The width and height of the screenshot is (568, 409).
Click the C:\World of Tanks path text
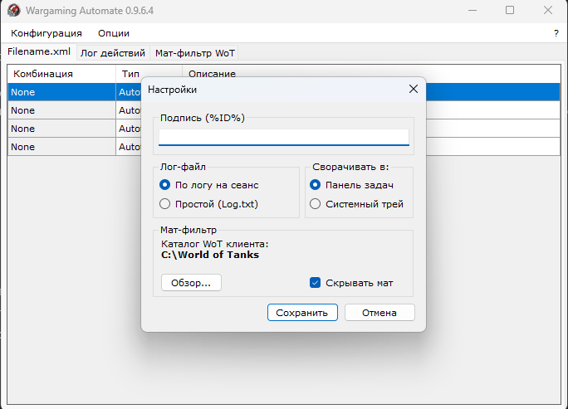[x=210, y=255]
